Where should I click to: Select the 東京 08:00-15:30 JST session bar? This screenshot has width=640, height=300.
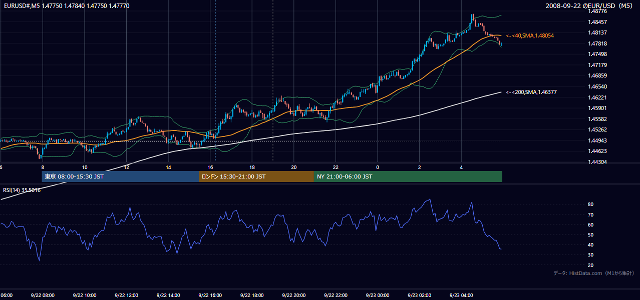[x=120, y=176]
